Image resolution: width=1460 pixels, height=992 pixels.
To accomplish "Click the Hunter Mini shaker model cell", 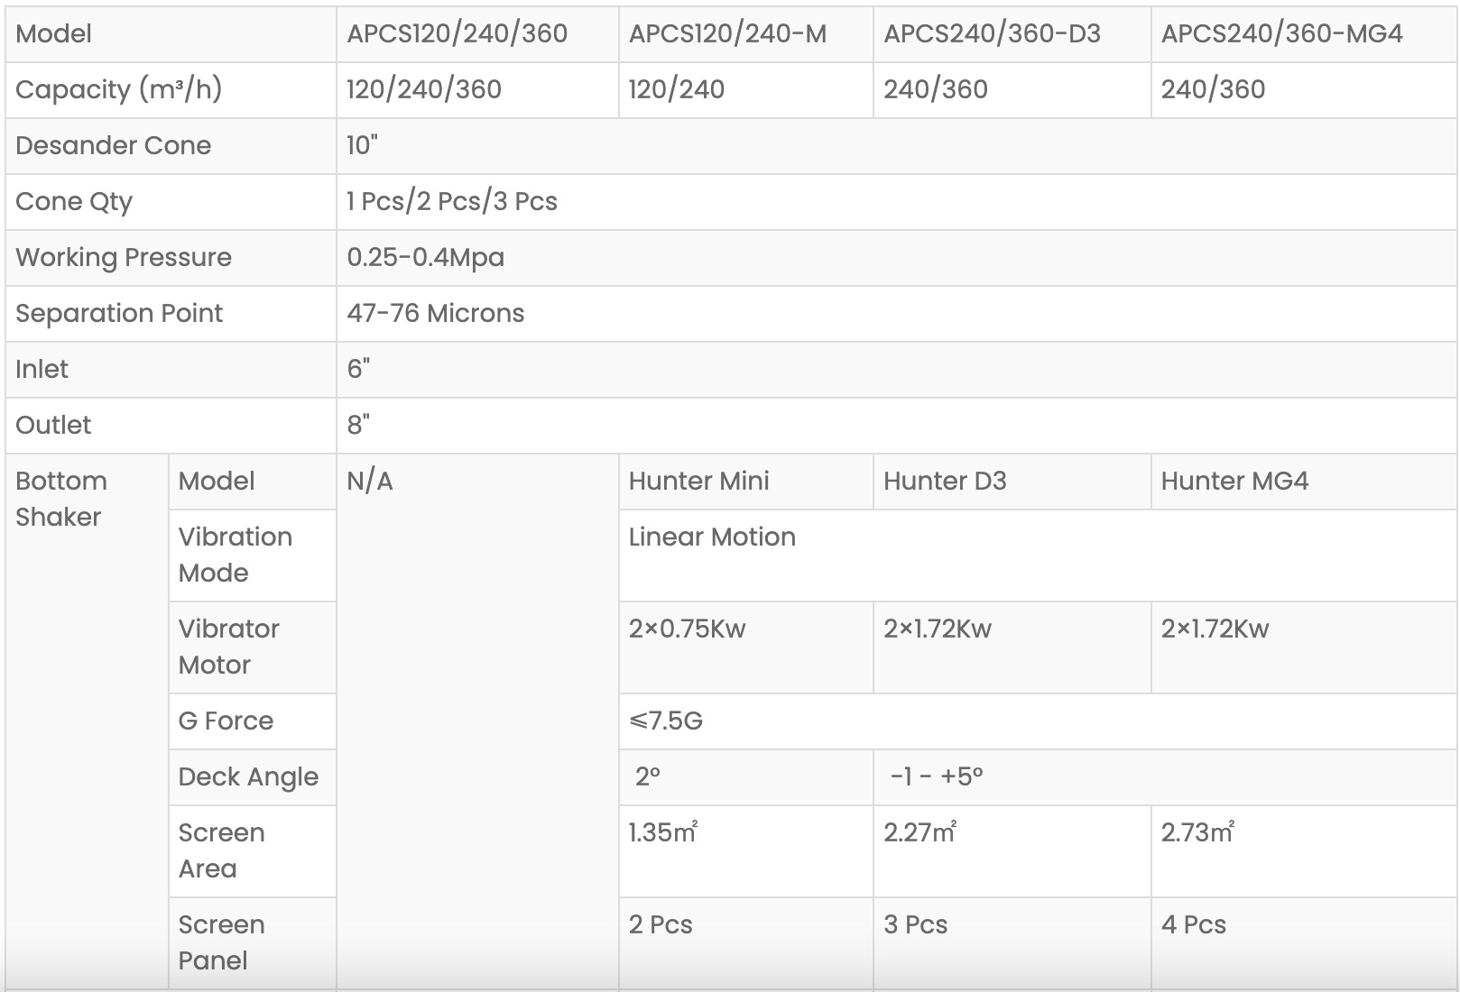I will pos(698,481).
